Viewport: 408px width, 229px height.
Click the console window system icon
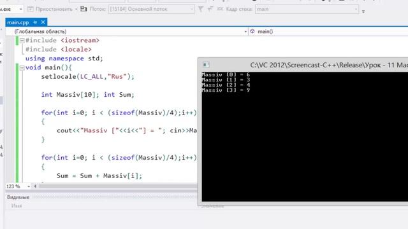click(206, 65)
